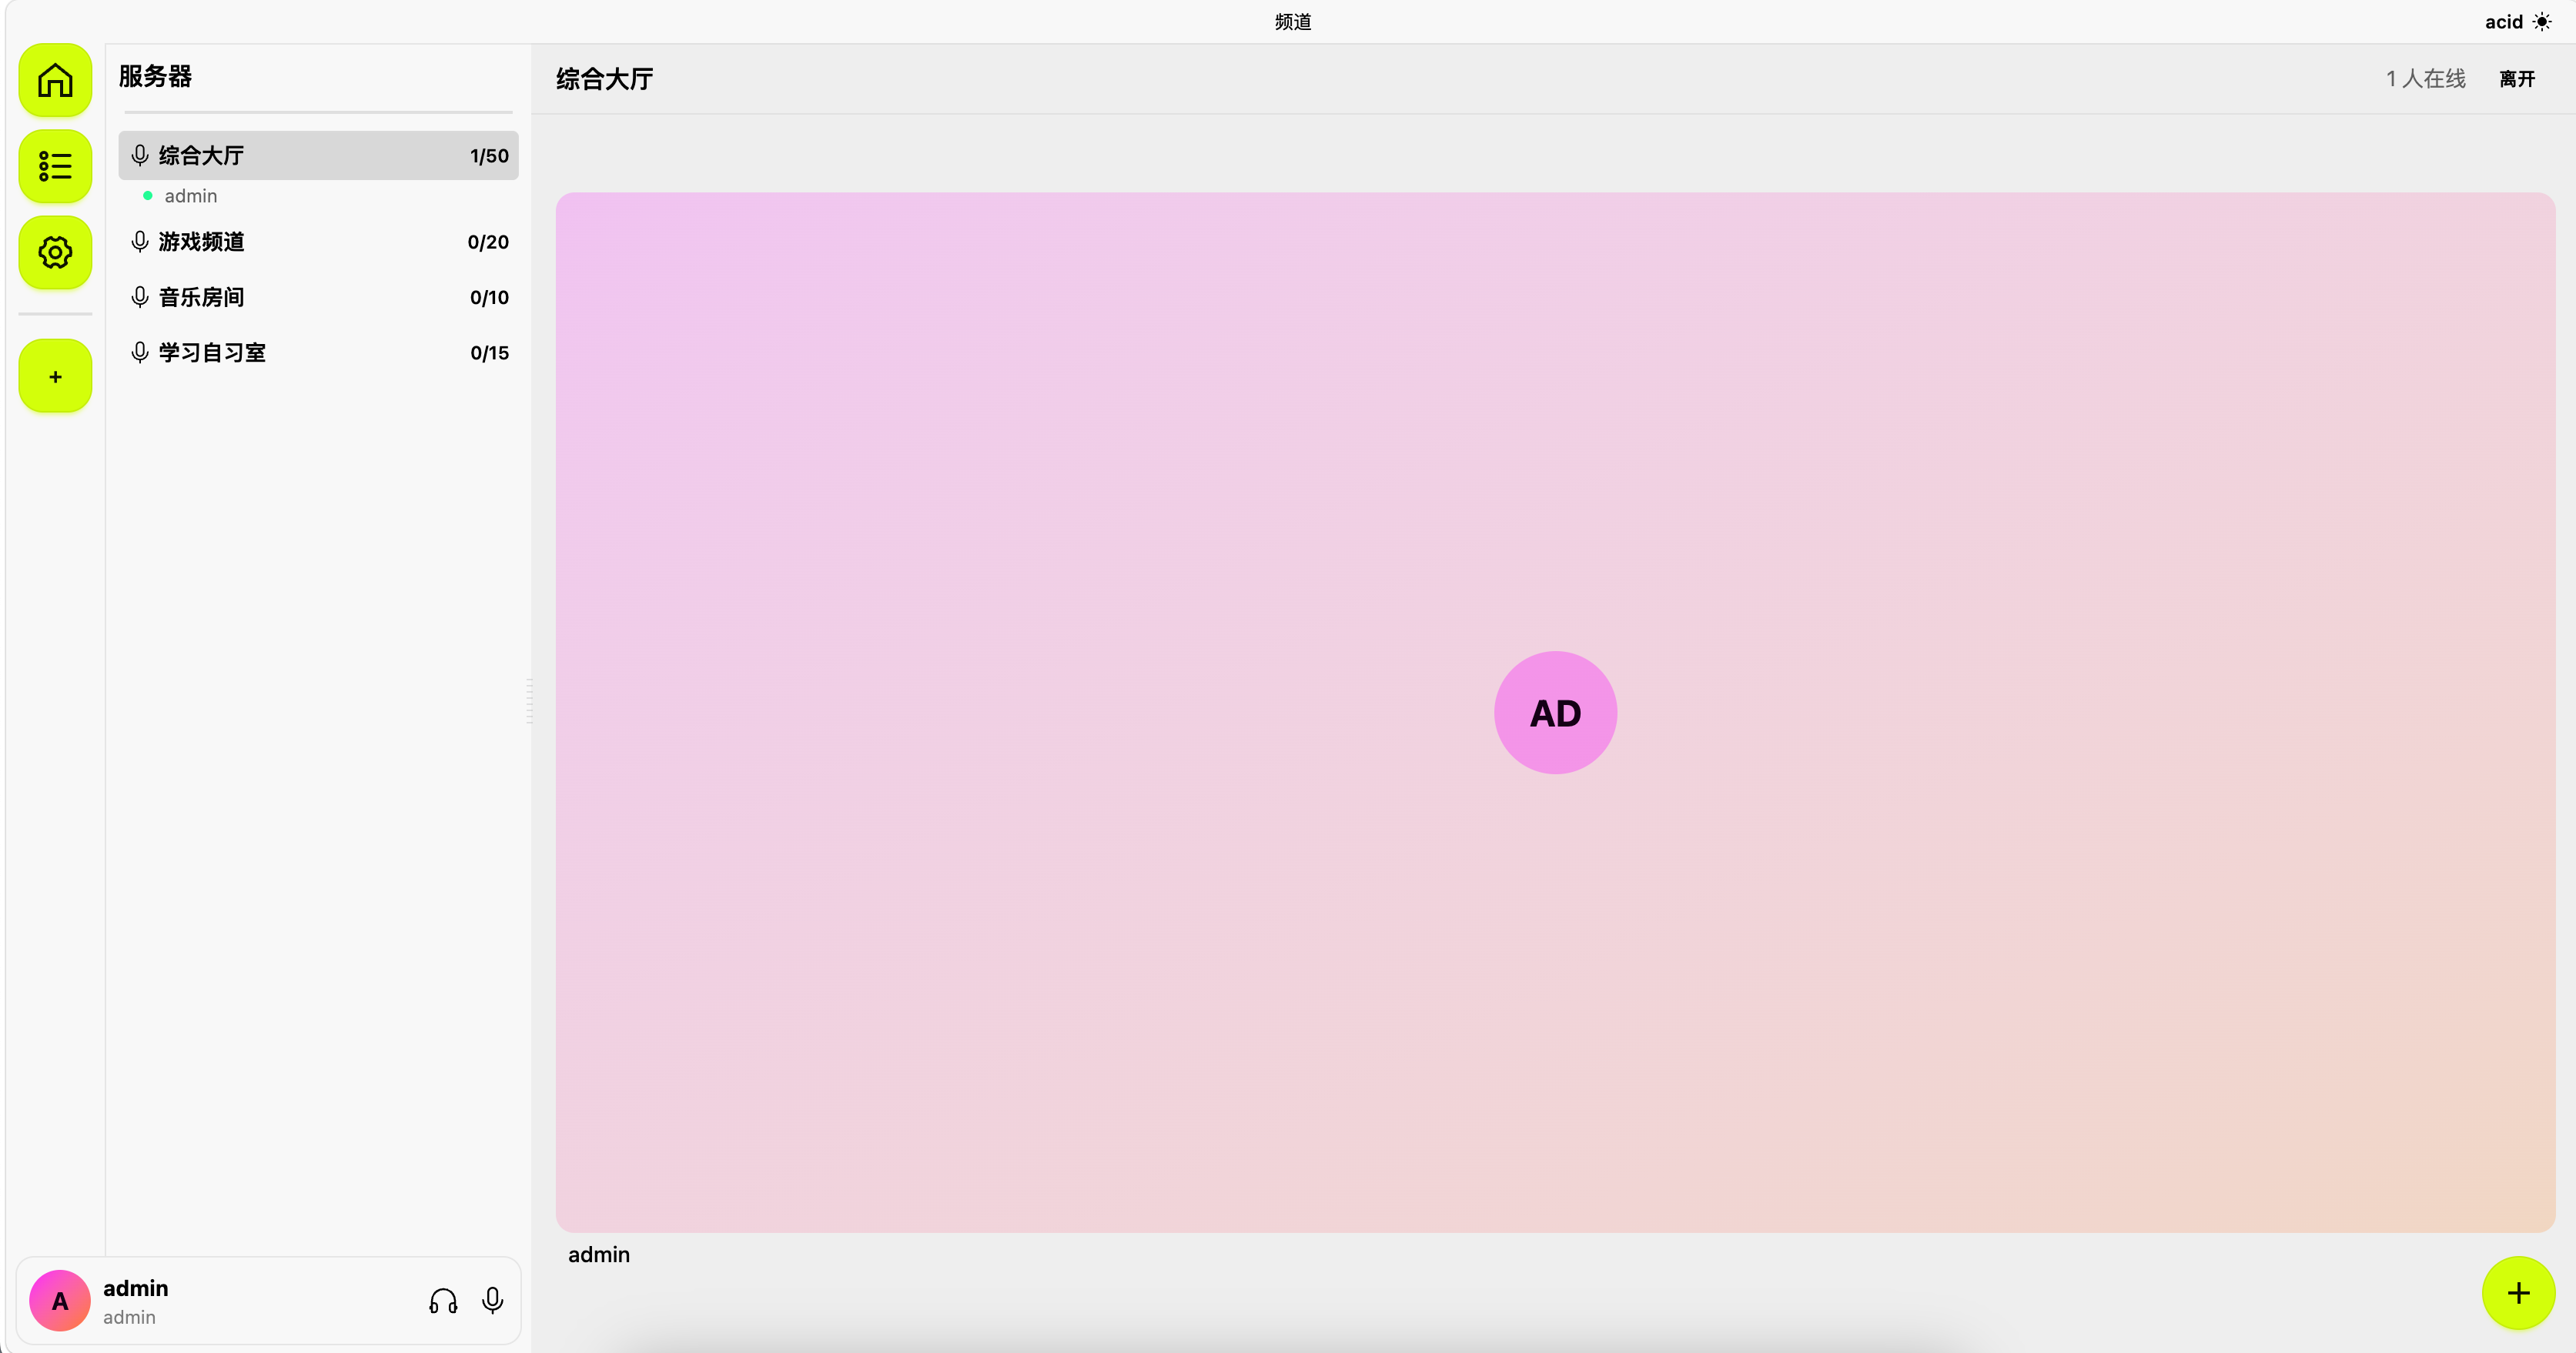This screenshot has height=1353, width=2576.
Task: Select the 综合大厅 channel
Action: 318,155
